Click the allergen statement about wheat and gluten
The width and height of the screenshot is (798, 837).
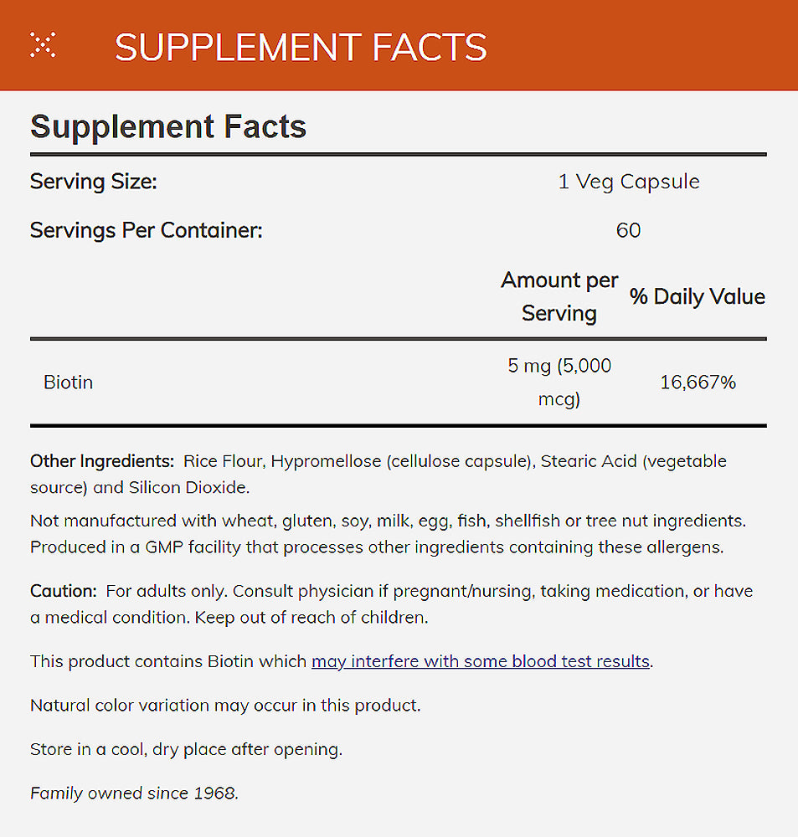tap(388, 521)
